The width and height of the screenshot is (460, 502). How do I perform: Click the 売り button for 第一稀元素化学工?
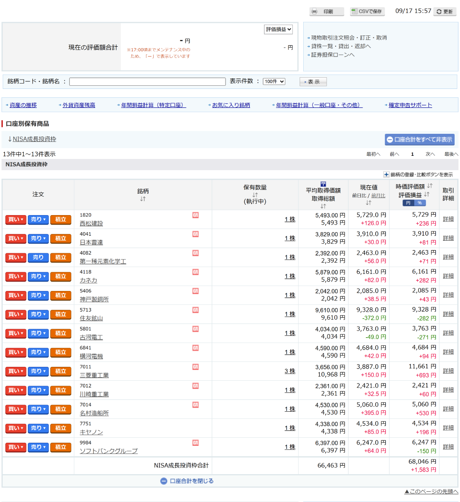[x=38, y=258]
